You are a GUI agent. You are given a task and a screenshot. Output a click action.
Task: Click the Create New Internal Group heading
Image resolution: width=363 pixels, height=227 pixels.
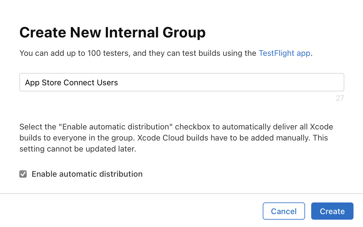(x=112, y=32)
